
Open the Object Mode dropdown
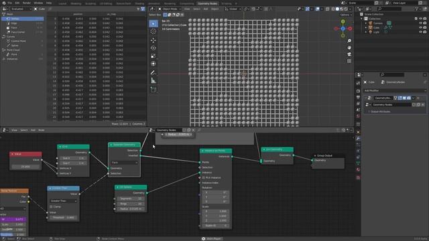pyautogui.click(x=170, y=9)
